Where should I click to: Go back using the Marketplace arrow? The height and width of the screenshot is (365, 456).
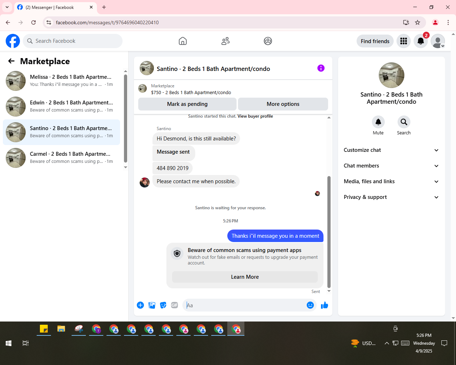pyautogui.click(x=11, y=61)
